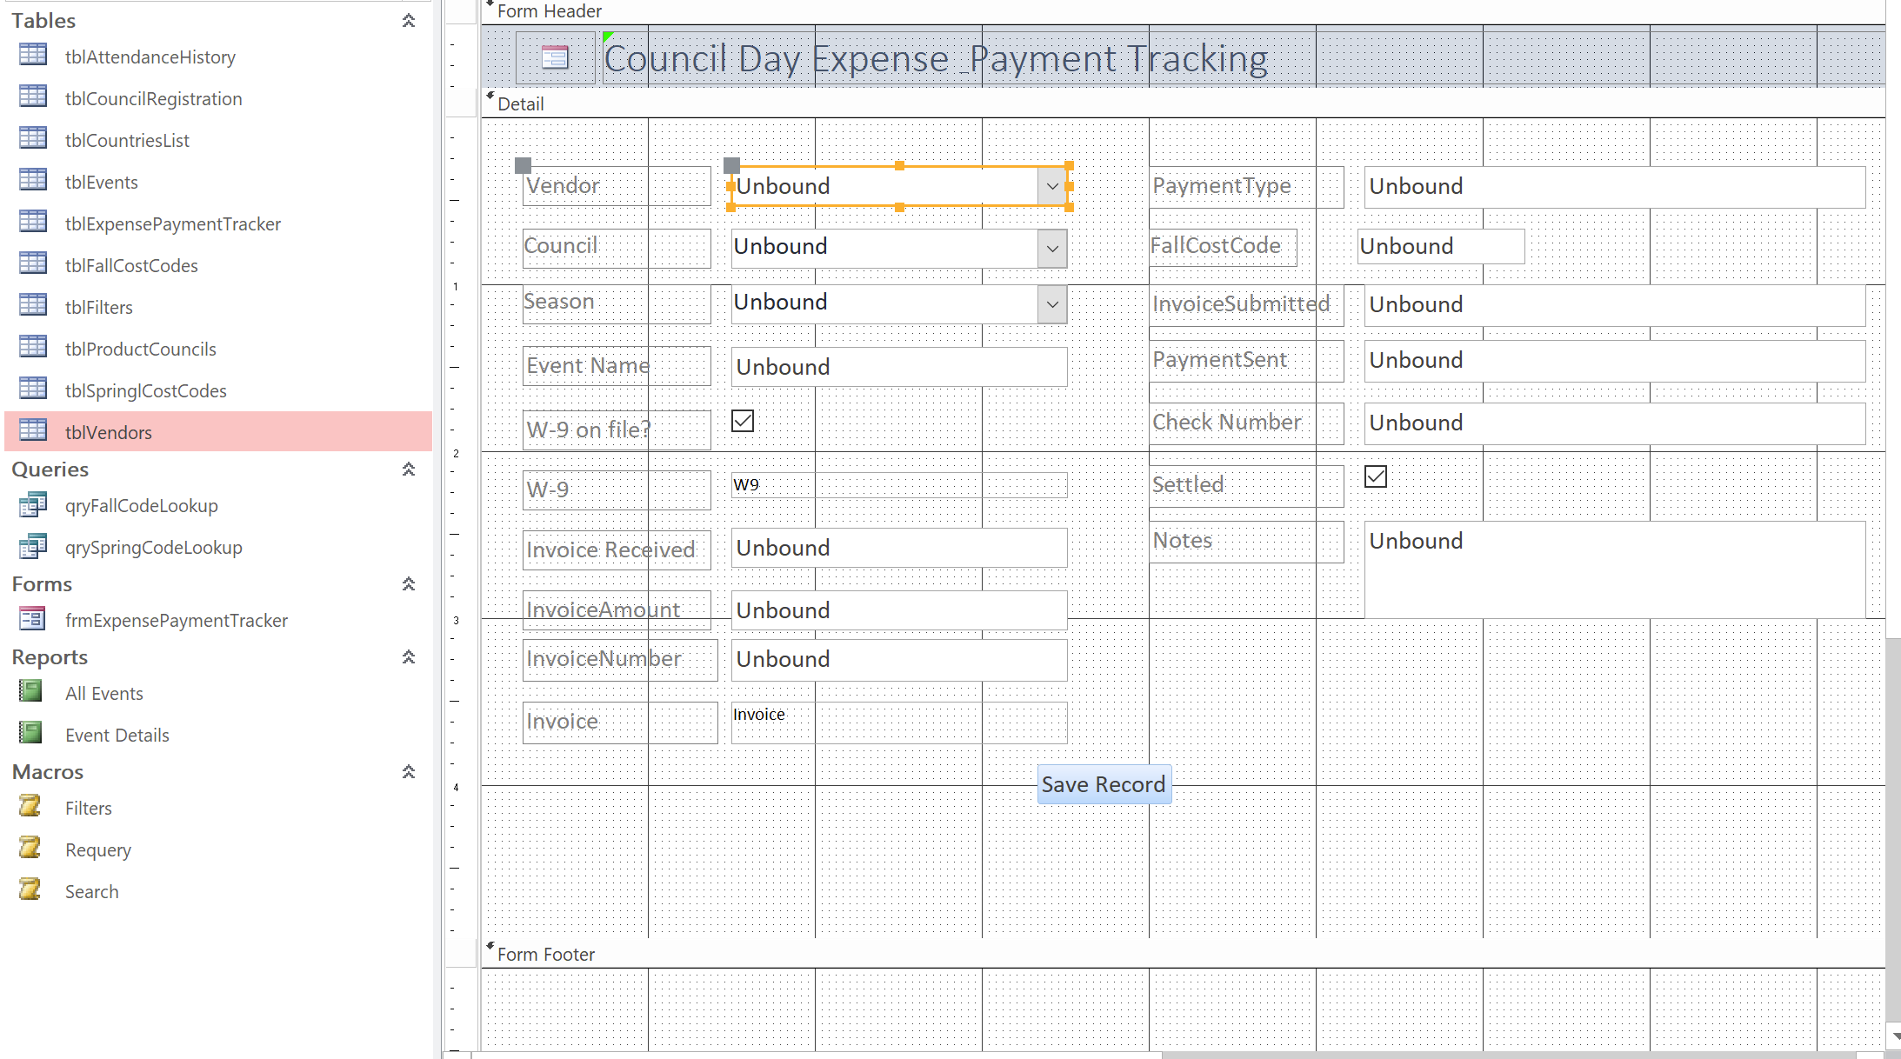Run the Requery macro icon
The image size is (1901, 1059).
(30, 848)
